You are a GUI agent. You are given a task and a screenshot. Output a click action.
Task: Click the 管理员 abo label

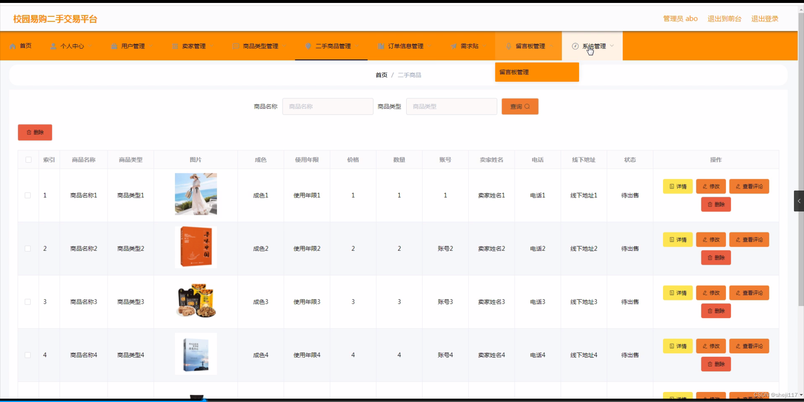[680, 19]
